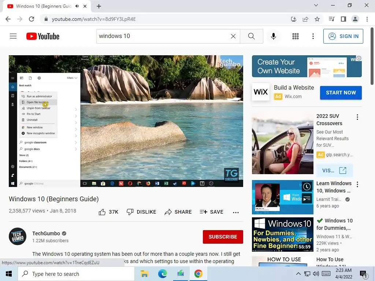Open the ad info icon on banner
This screenshot has height=281, width=375.
click(x=359, y=58)
